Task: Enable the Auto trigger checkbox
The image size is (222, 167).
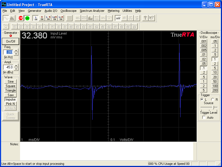Action: (204, 118)
